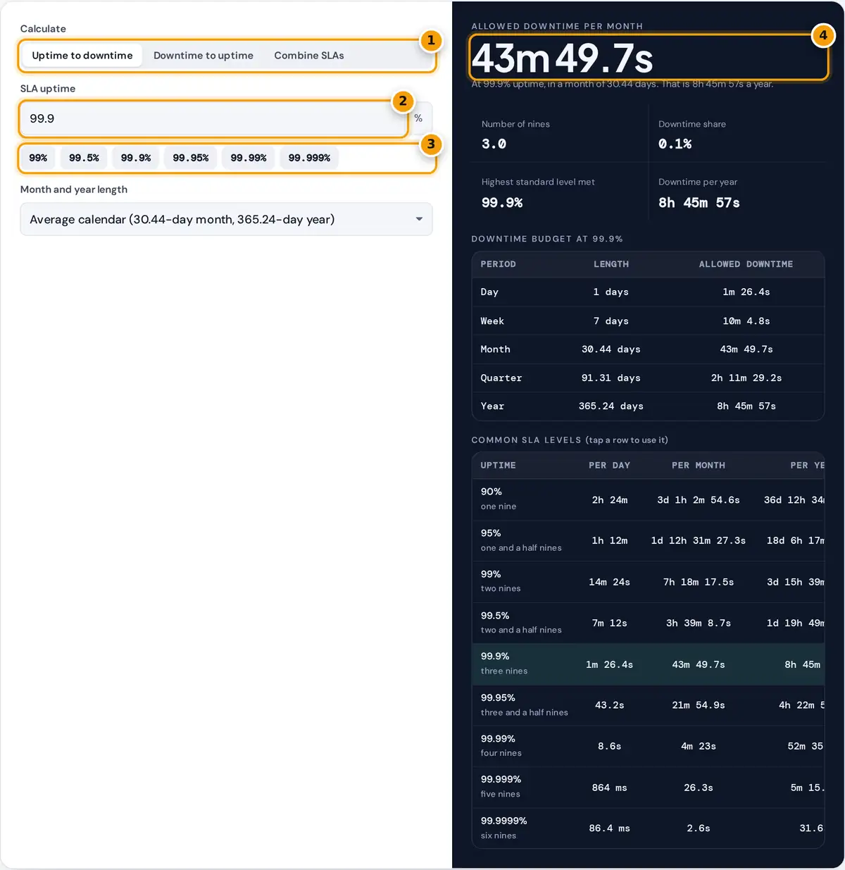845x870 pixels.
Task: Select the Uptime to downtime tab
Action: coord(82,56)
